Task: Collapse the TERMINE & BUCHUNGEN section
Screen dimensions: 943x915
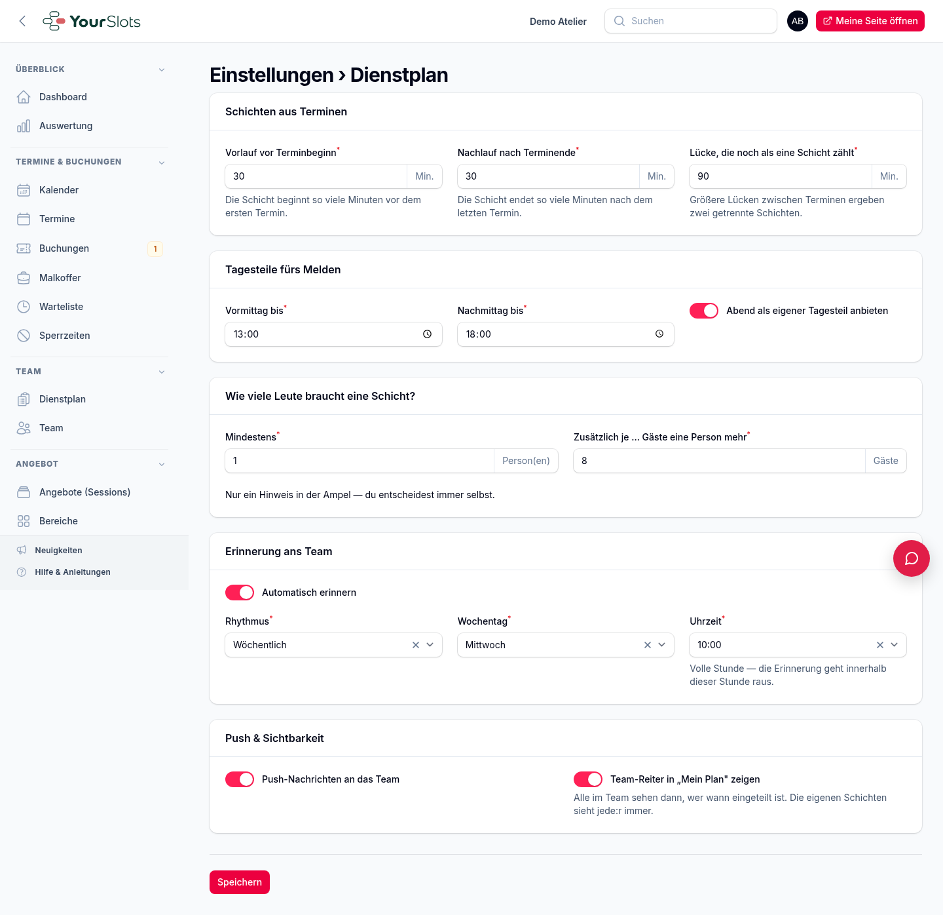Action: (x=162, y=163)
